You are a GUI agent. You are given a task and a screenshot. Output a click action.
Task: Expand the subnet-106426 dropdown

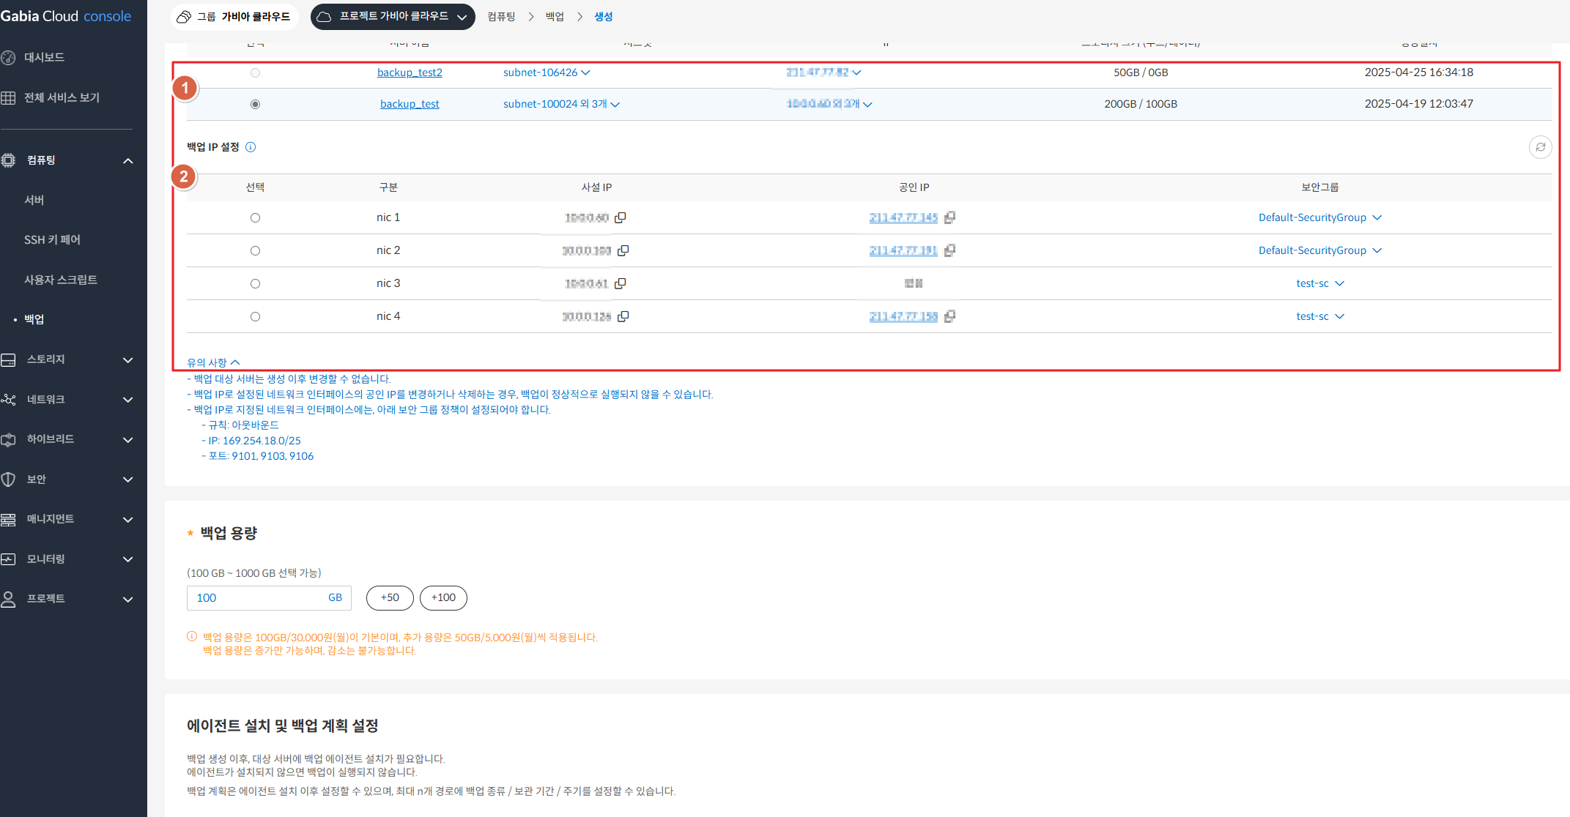(585, 72)
